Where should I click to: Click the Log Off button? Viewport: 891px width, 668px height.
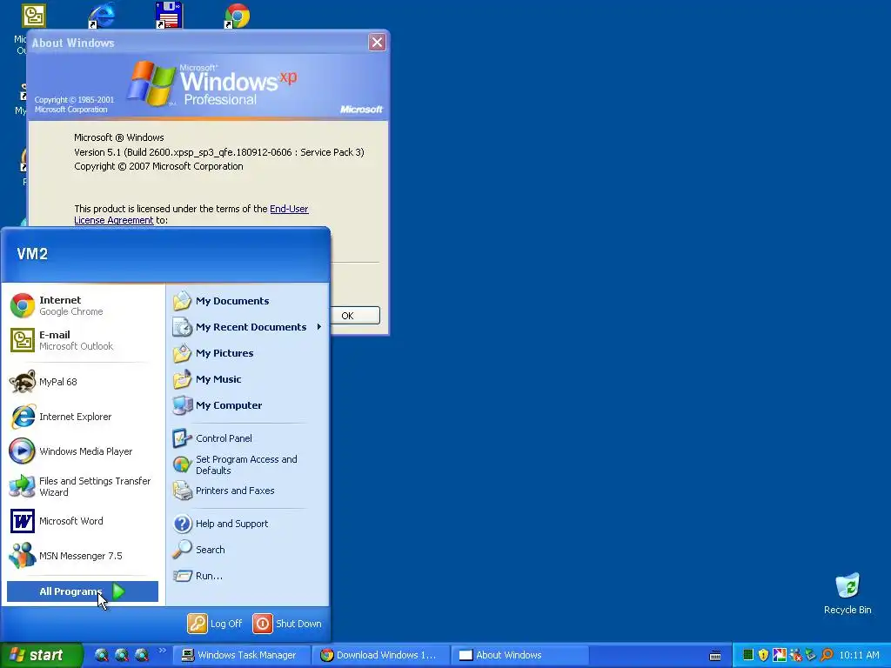[x=215, y=624]
